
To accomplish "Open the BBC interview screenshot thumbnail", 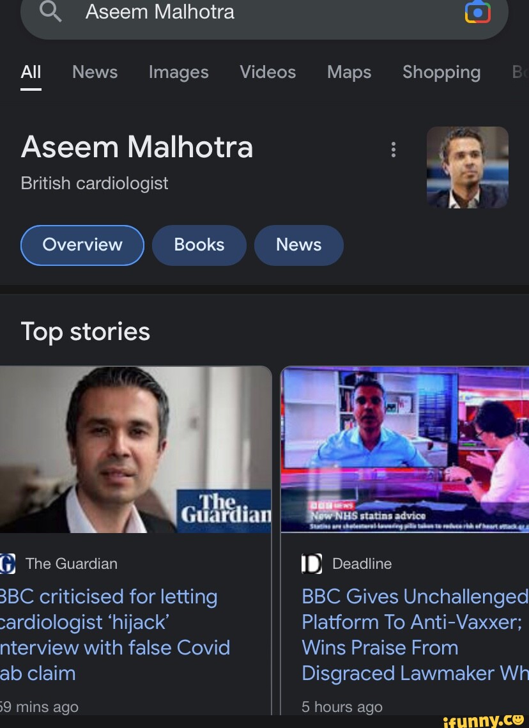I will tap(404, 449).
